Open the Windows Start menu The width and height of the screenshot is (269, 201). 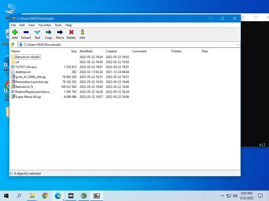coord(6,196)
